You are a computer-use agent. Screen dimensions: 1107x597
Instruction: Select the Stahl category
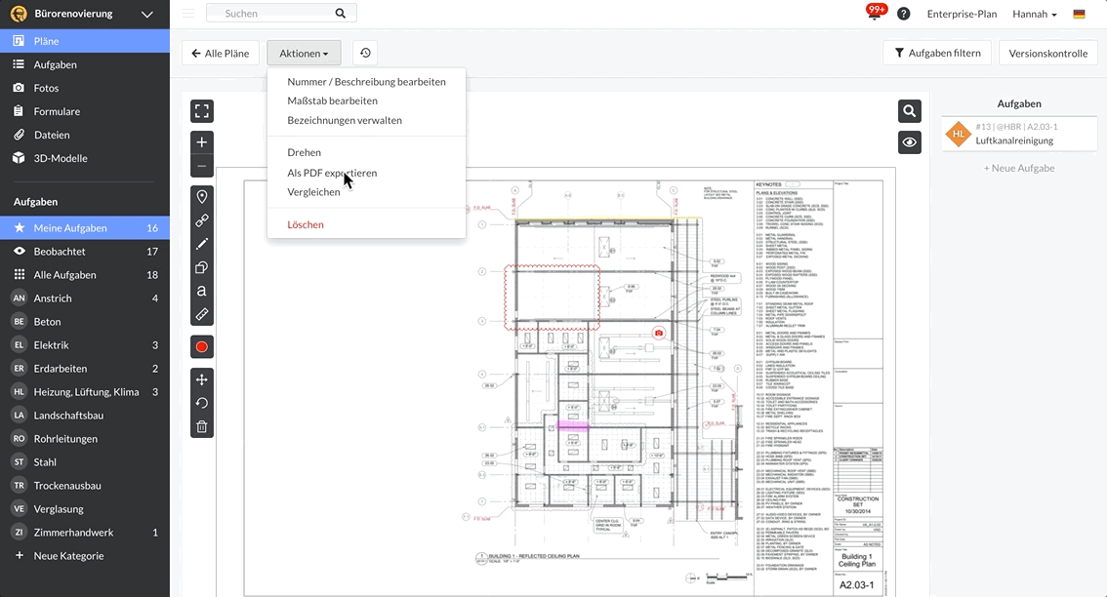pos(85,461)
